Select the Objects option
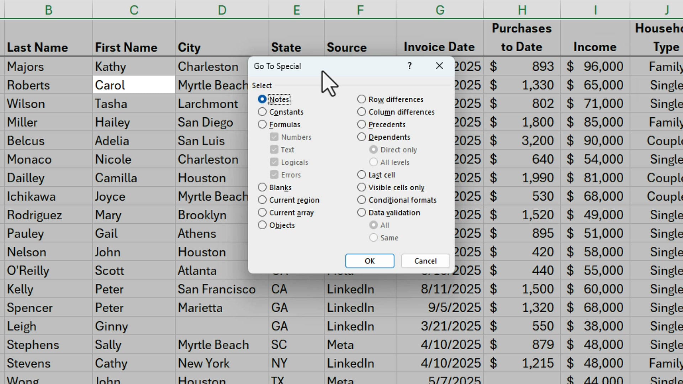Viewport: 683px width, 384px height. coord(262,225)
